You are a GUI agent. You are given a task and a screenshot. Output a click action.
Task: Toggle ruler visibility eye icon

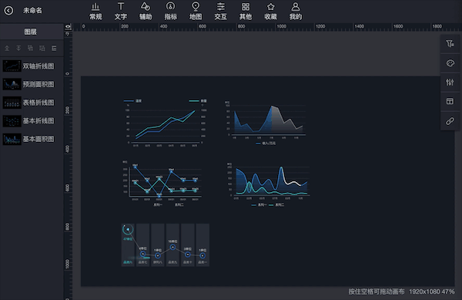tap(68, 27)
